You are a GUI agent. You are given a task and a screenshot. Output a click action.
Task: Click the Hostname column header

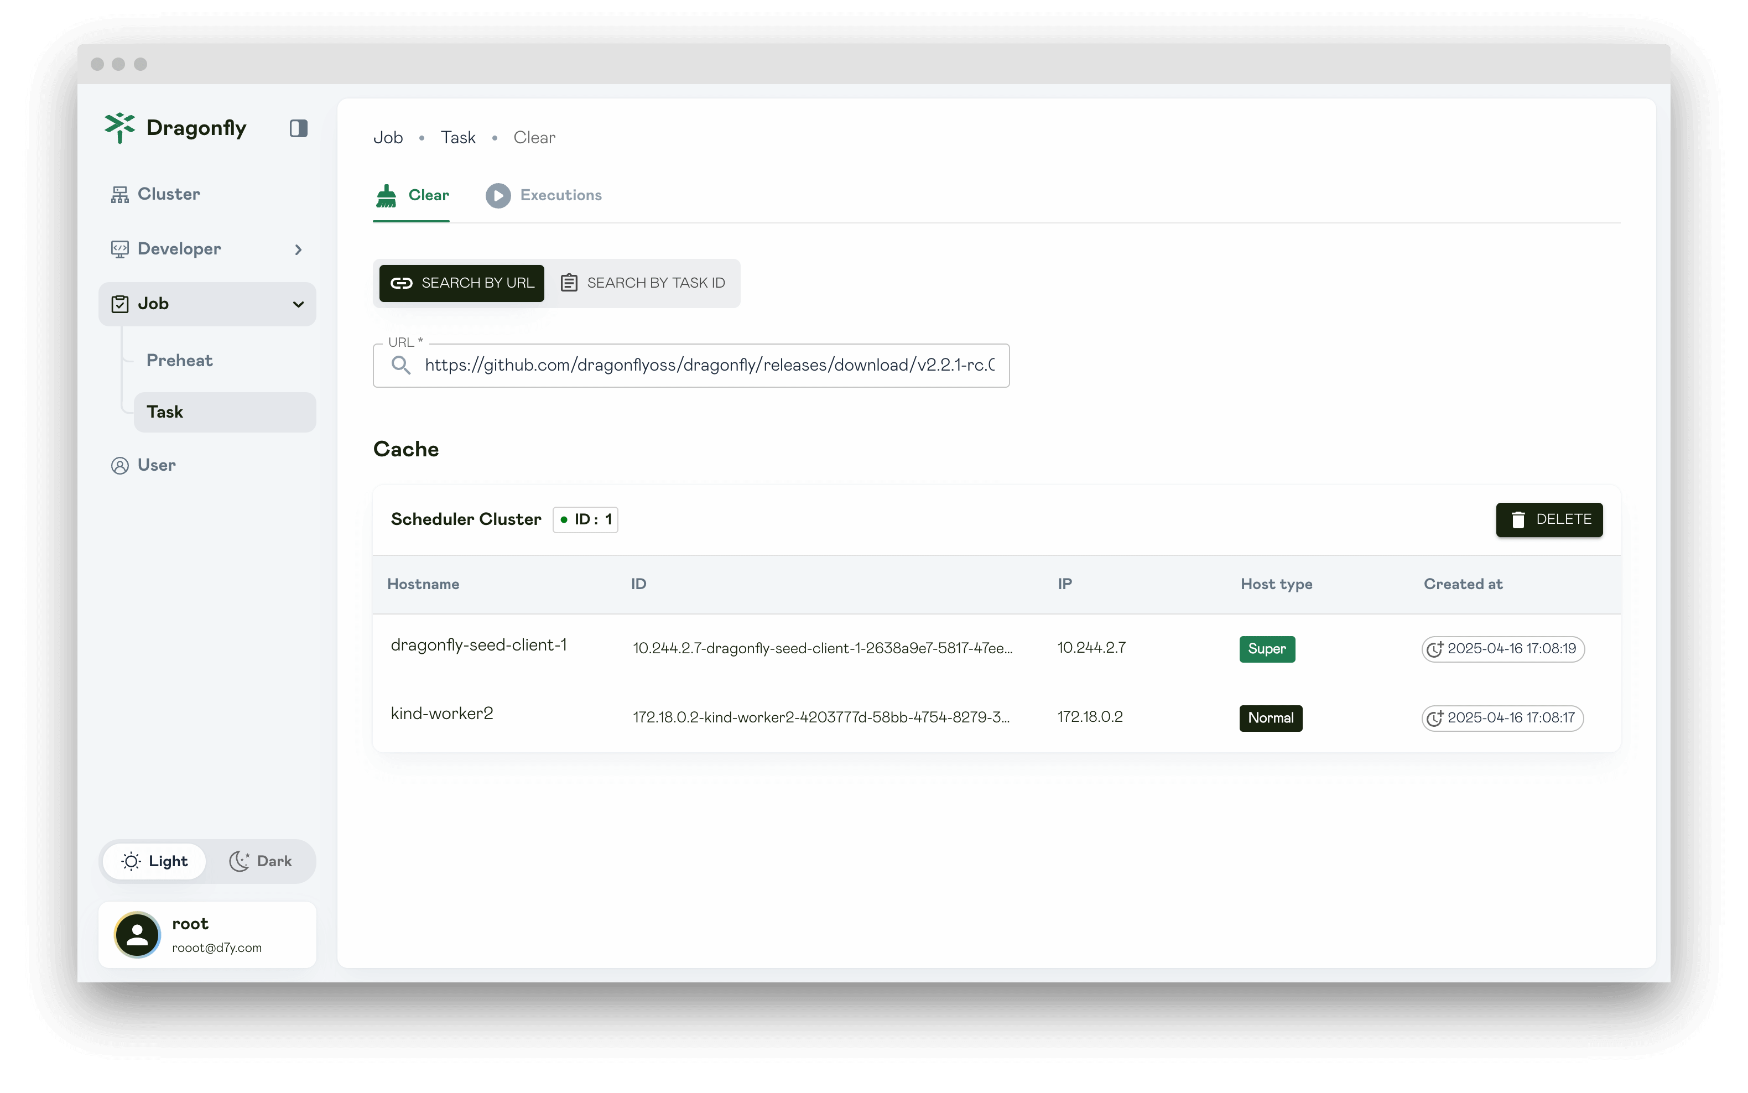423,585
